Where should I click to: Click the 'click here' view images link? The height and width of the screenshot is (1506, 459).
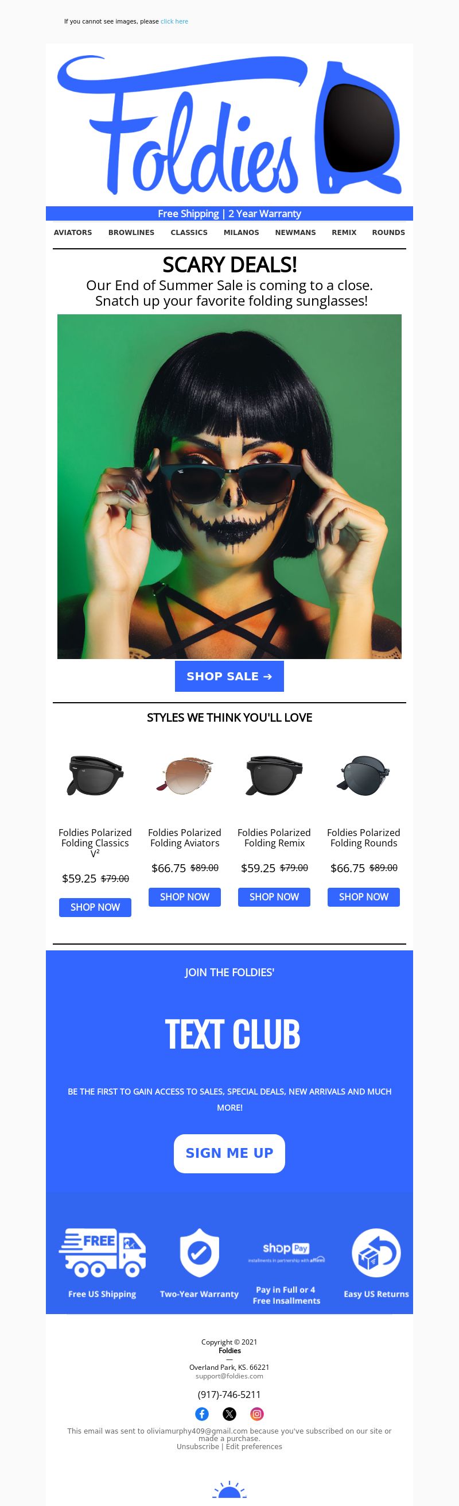point(174,21)
